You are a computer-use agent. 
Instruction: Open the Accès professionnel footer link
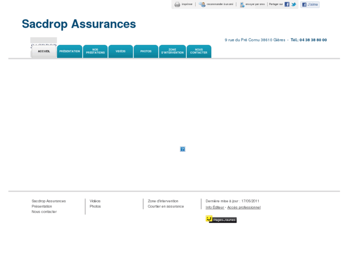(x=244, y=207)
